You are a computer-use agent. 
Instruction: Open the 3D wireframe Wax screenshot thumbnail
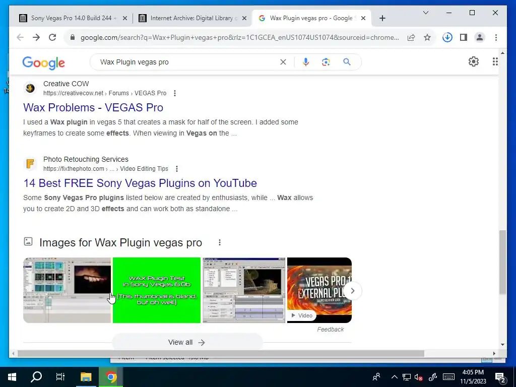[x=244, y=290]
